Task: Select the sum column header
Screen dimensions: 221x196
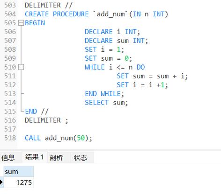Action: pos(19,172)
